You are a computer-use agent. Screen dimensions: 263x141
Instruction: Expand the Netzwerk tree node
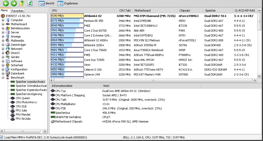(x=3, y=49)
